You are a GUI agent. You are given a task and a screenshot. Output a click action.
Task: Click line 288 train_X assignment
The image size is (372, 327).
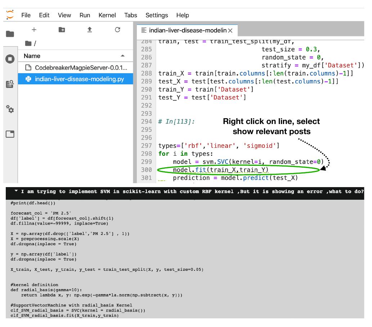tap(256, 74)
